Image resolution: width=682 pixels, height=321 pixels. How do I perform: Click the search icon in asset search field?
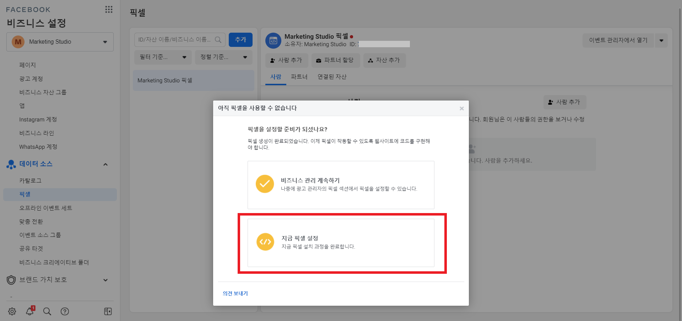[x=218, y=40]
